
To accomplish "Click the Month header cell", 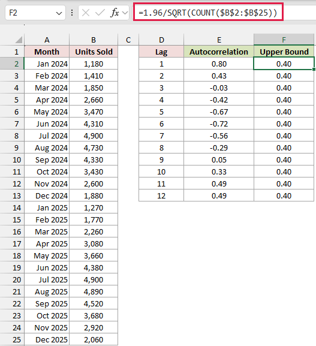I will (x=47, y=52).
